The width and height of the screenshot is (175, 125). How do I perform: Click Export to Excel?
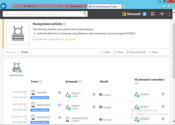(x=136, y=52)
